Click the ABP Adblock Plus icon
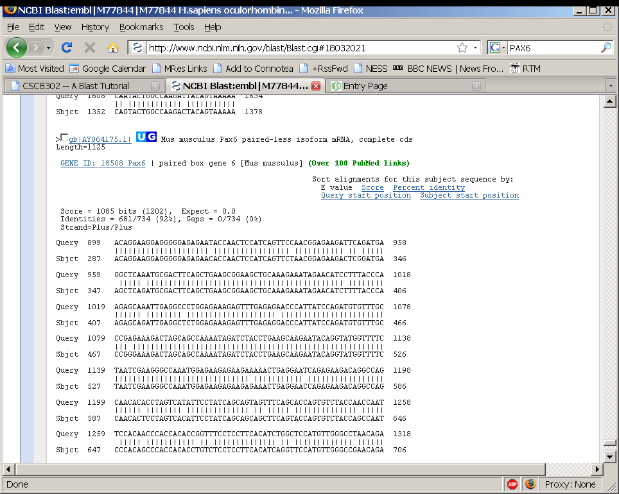Screen dimensions: 619x494 512,484
